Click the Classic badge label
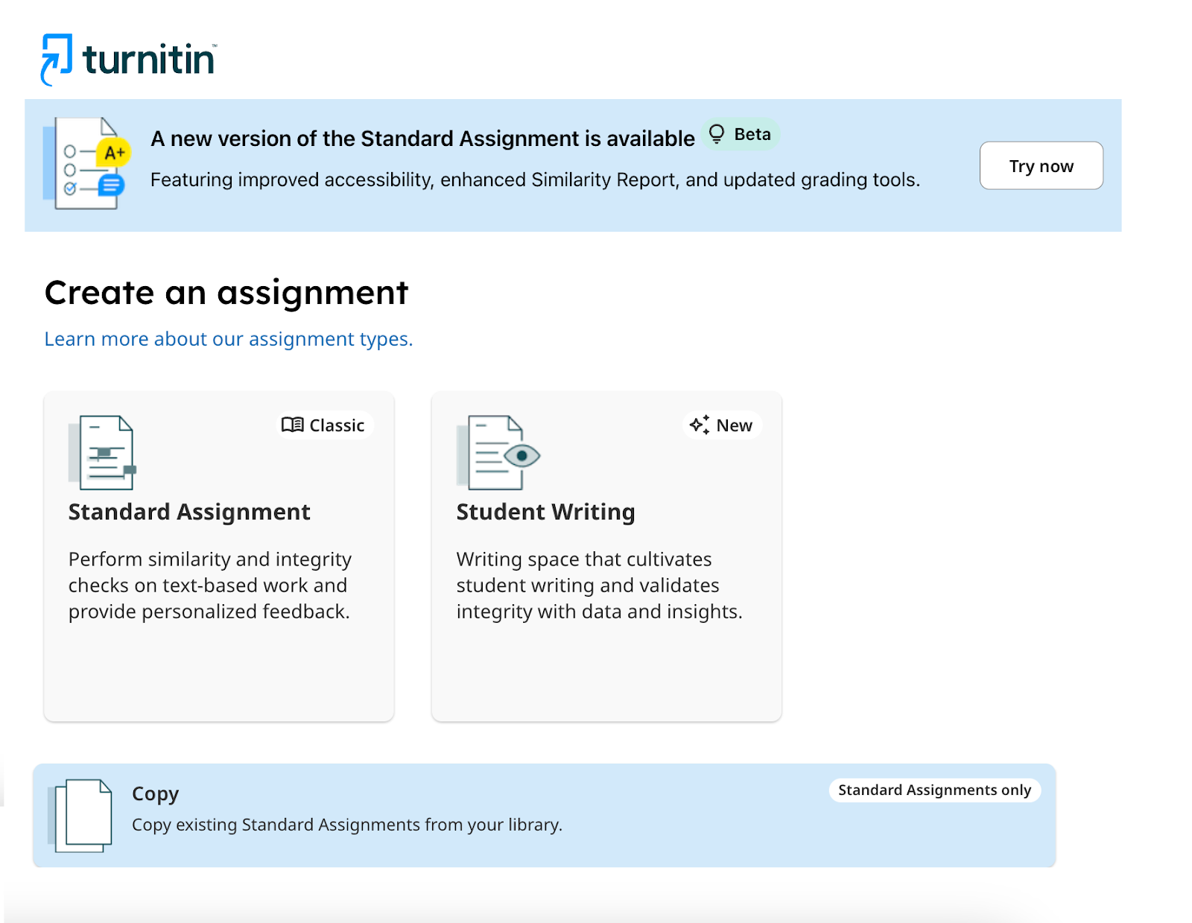Viewport: 1192px width, 923px height. [337, 425]
